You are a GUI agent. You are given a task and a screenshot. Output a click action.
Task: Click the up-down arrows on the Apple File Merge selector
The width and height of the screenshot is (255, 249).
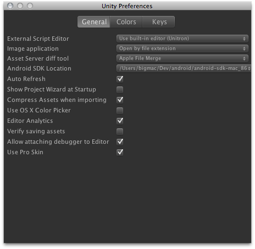tap(244, 58)
